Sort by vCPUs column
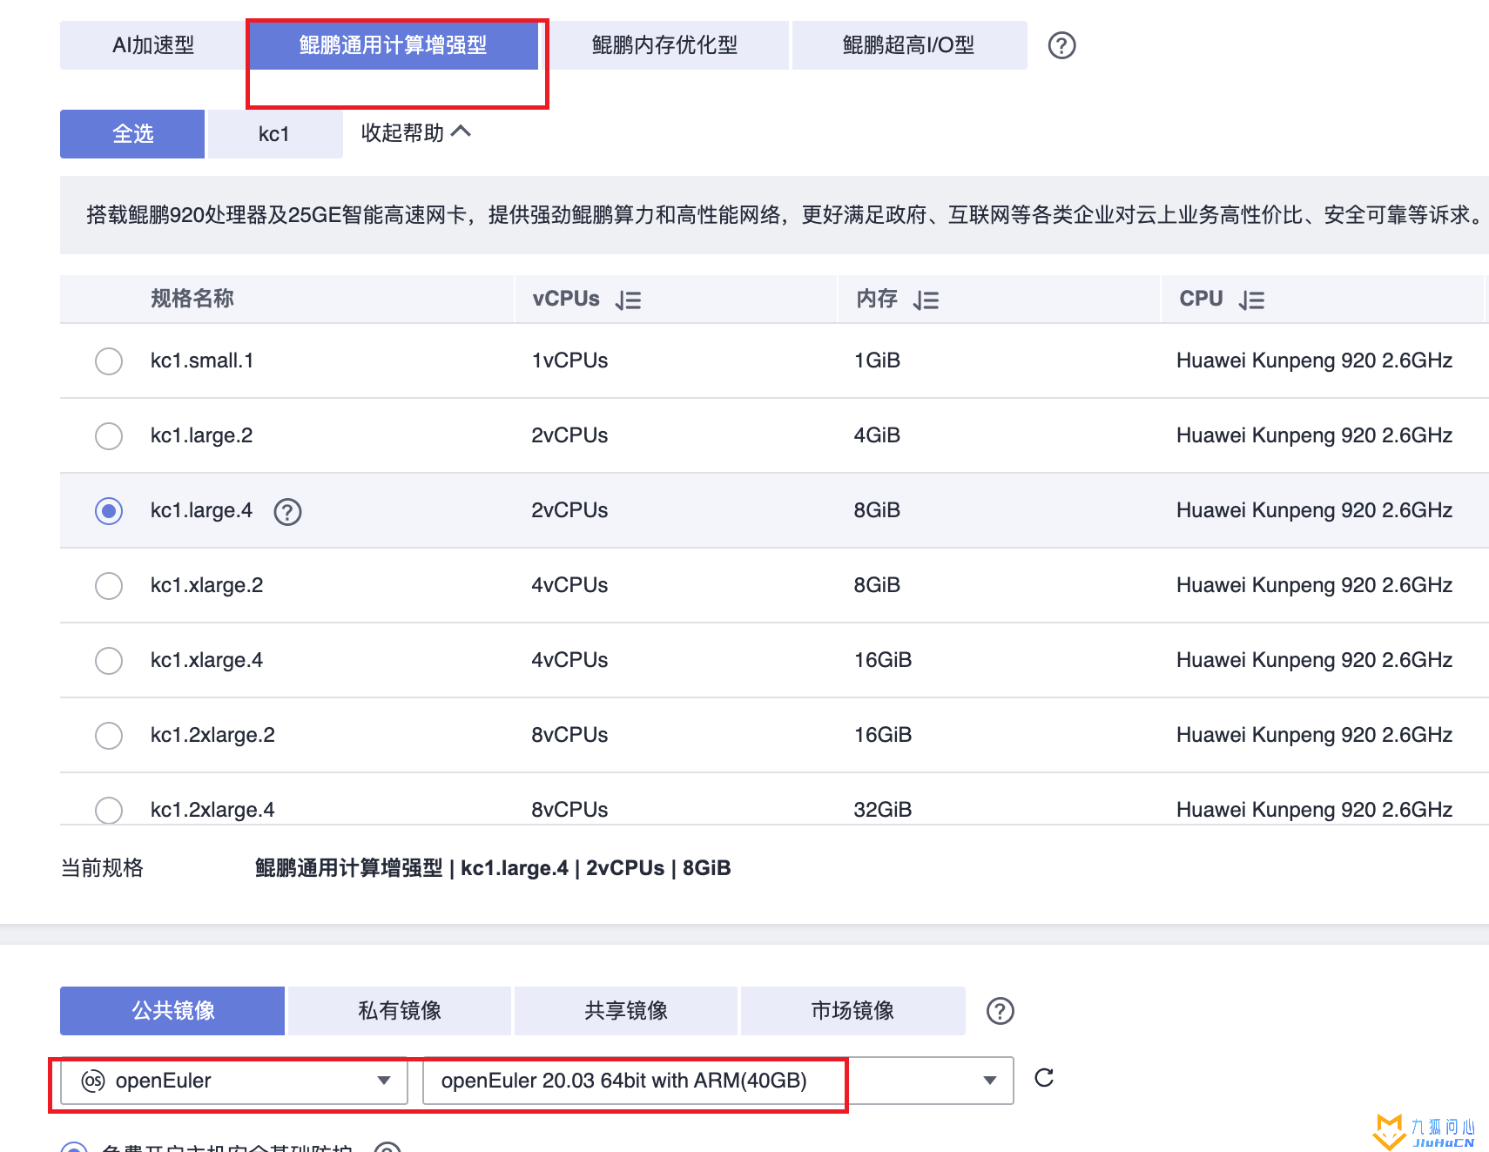1489x1152 pixels. tap(628, 300)
